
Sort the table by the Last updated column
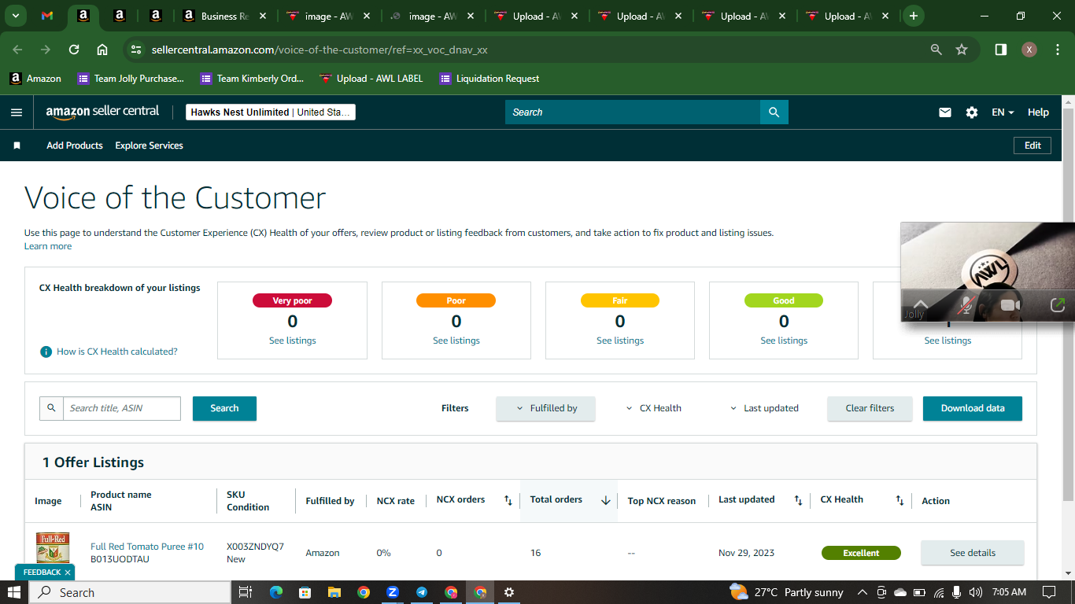click(798, 500)
